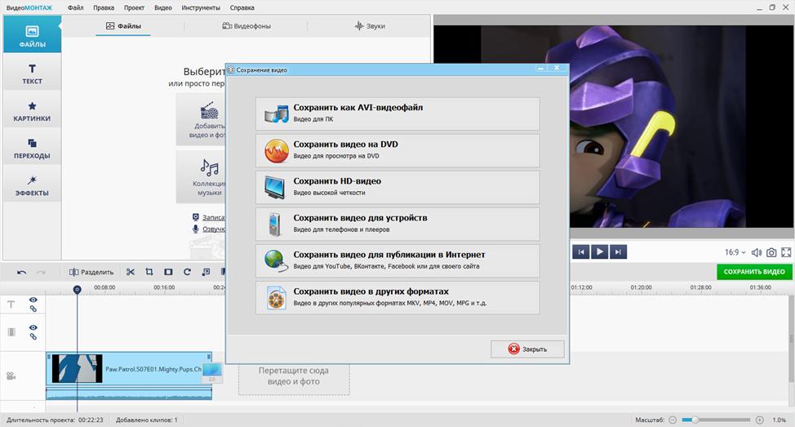Choose Сохранить видео в других форматах

coord(397,298)
